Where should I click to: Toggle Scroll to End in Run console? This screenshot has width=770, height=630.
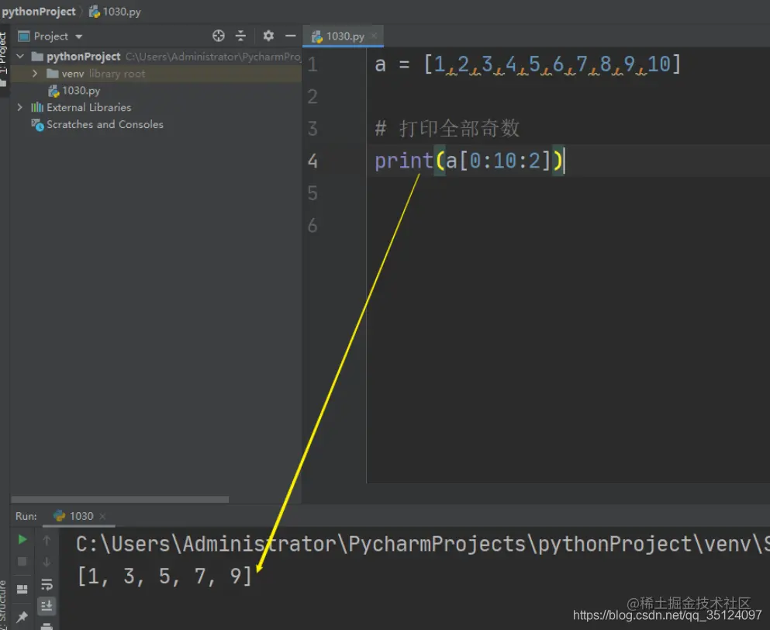tap(47, 606)
